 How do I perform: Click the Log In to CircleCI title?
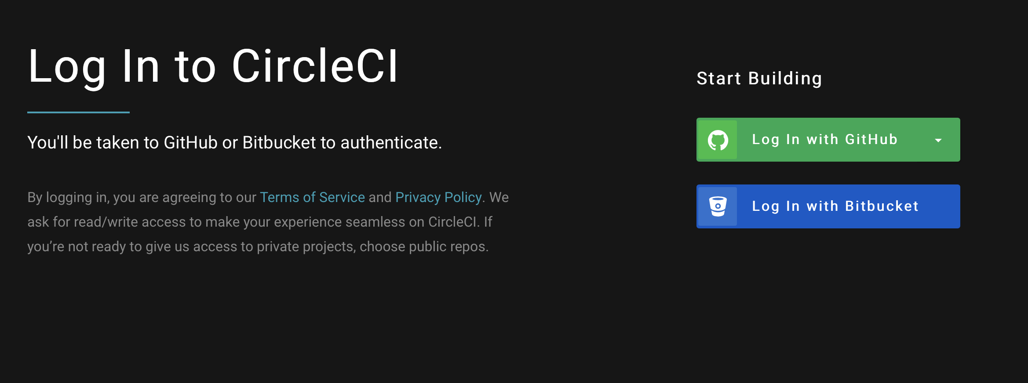pos(213,66)
